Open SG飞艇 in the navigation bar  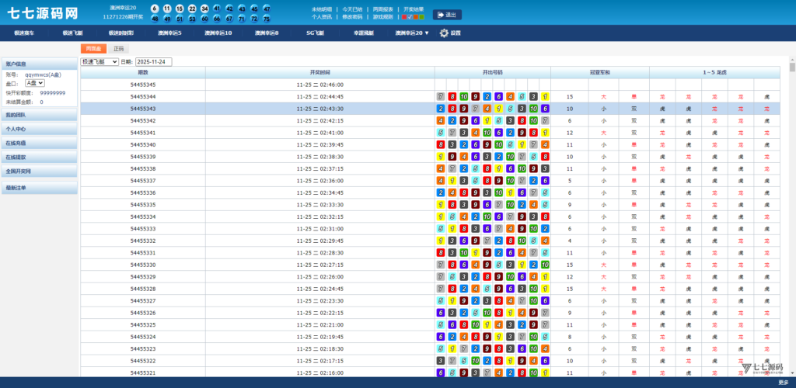click(315, 33)
